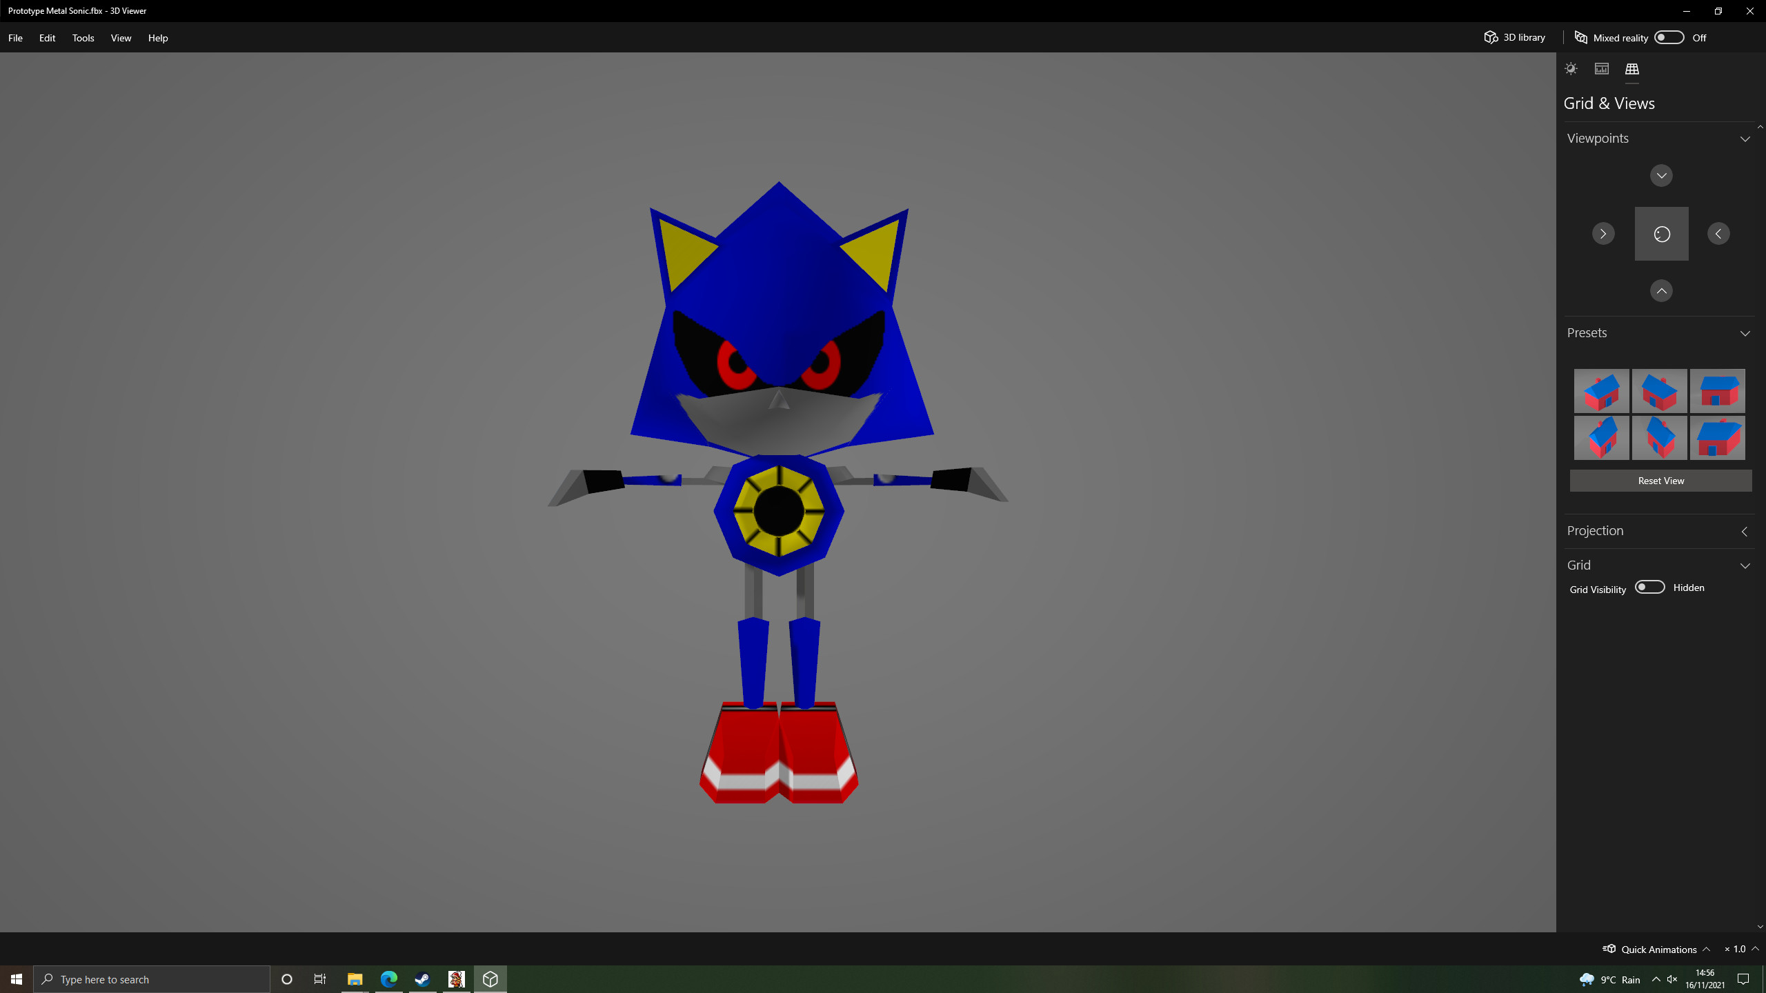1766x993 pixels.
Task: Click the Windows search input field
Action: (152, 979)
